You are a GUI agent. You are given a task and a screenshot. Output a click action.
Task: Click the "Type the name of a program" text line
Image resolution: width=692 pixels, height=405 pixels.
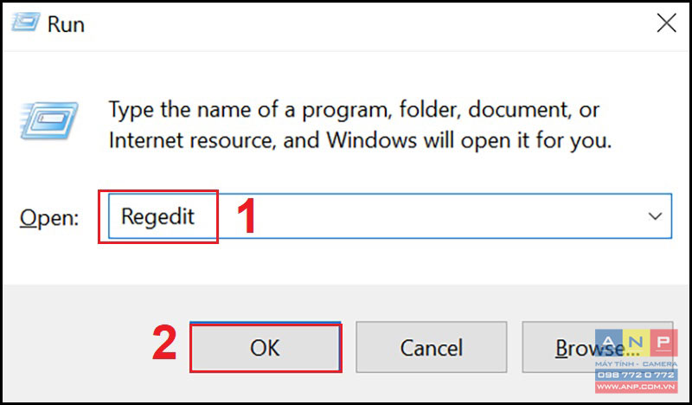pyautogui.click(x=354, y=110)
